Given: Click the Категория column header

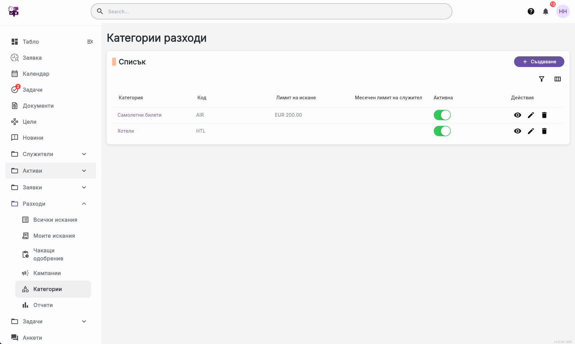Looking at the screenshot, I should (x=131, y=98).
